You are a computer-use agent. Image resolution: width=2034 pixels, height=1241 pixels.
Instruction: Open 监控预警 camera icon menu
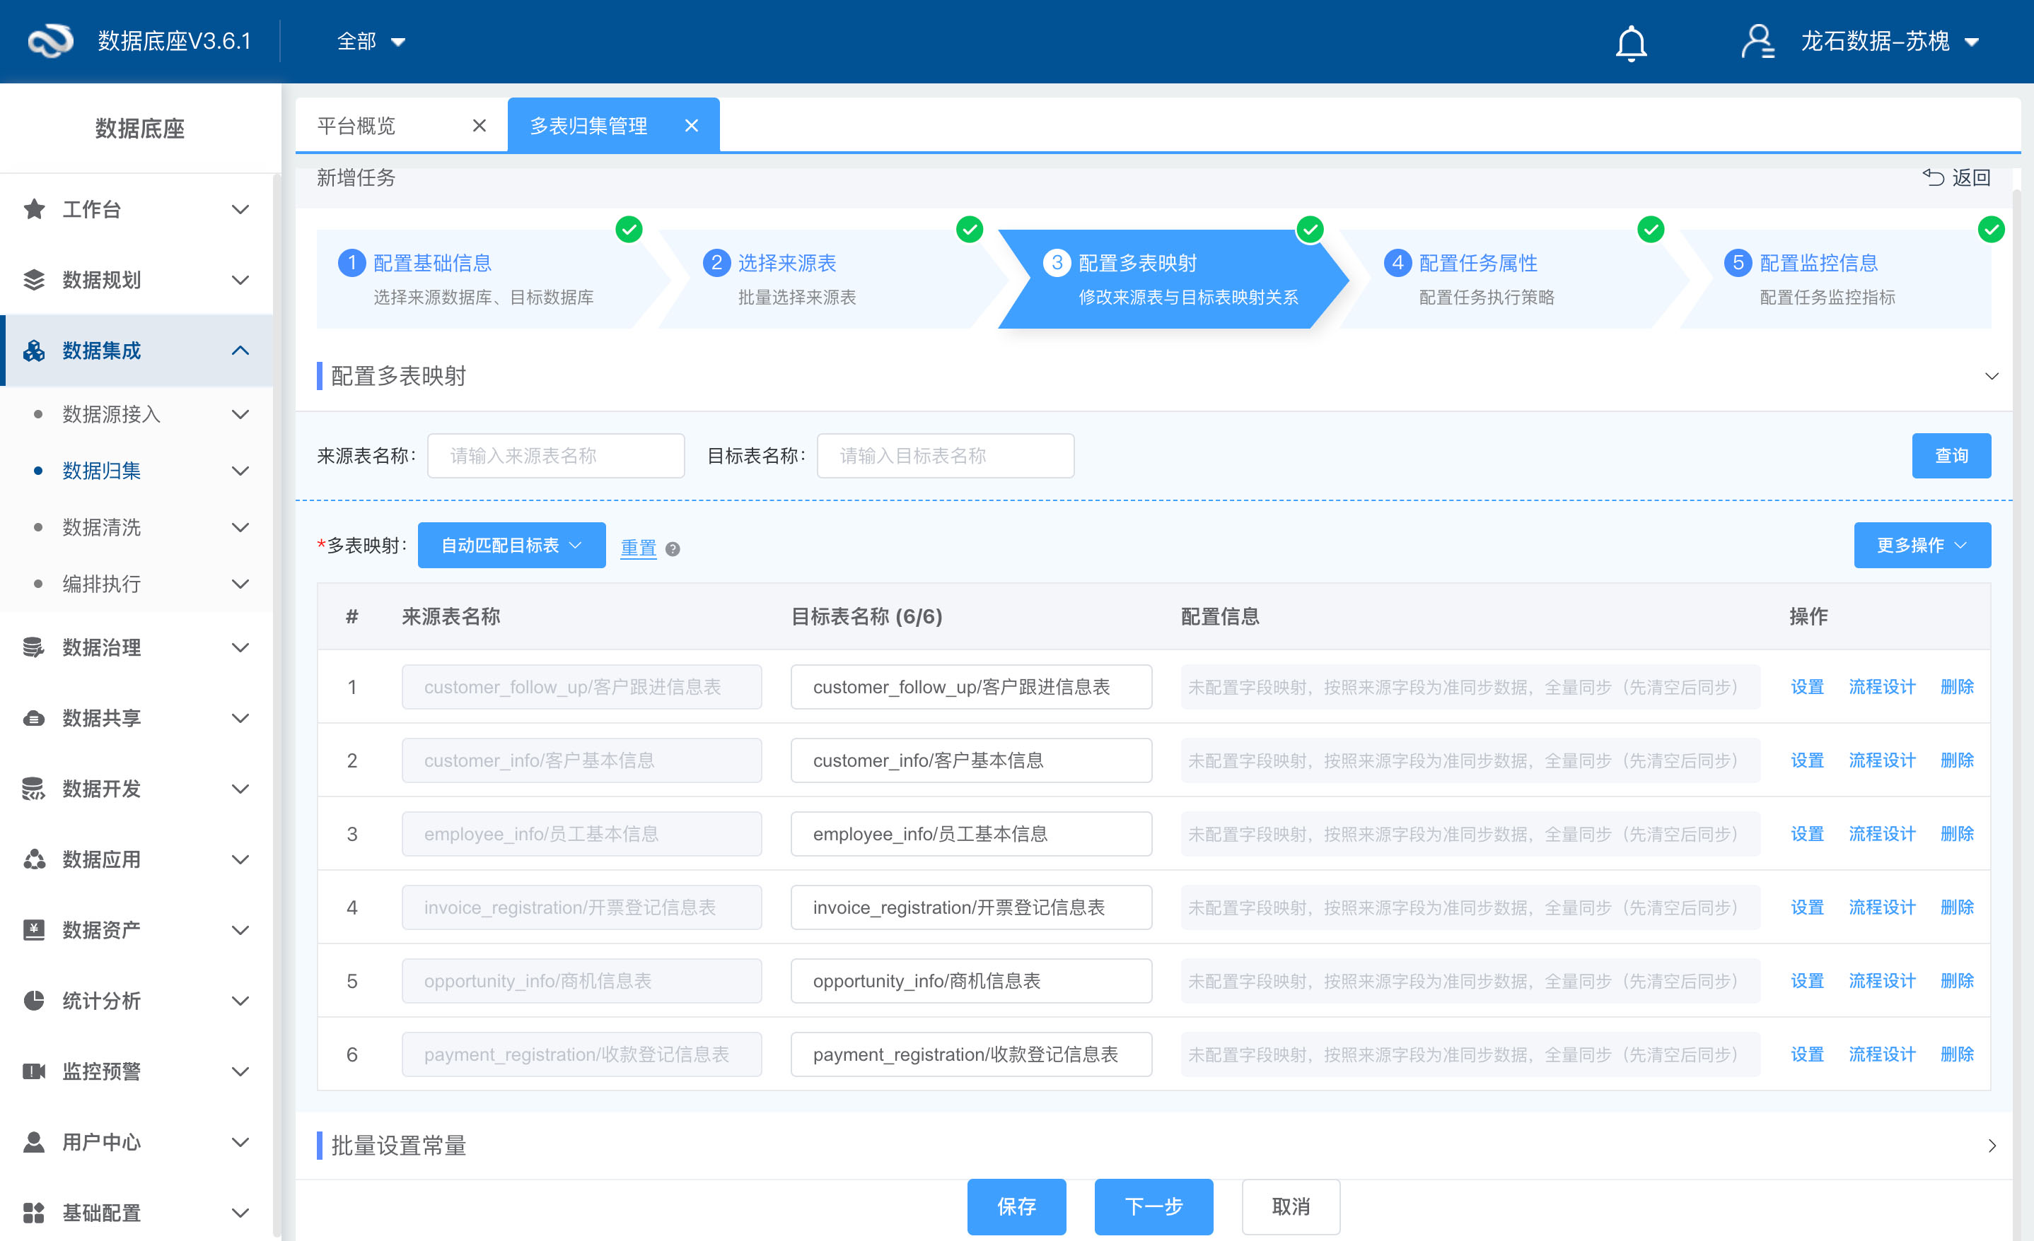[x=34, y=1071]
